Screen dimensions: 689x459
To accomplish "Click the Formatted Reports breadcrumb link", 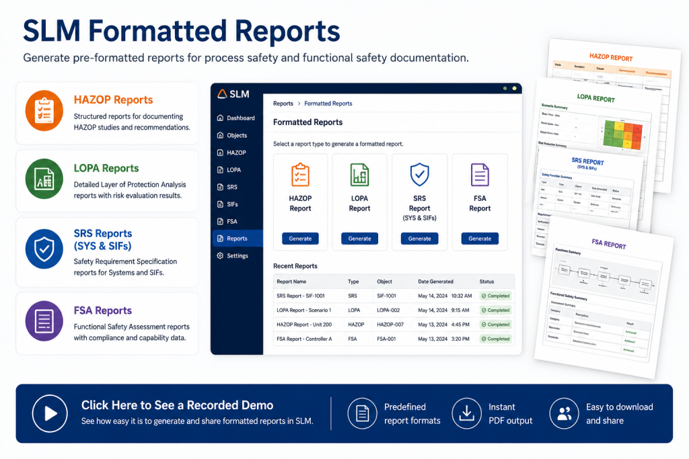I will click(328, 103).
